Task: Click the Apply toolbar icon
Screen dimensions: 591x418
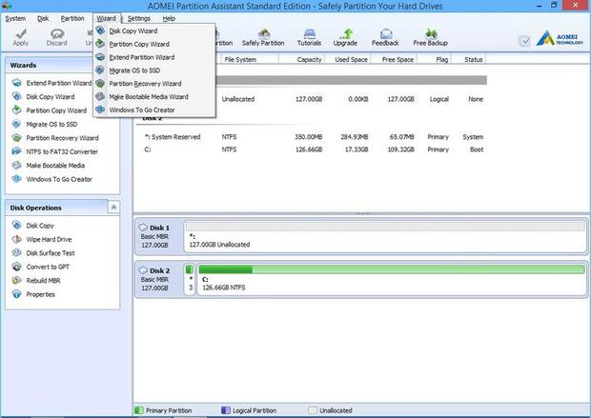Action: [x=21, y=36]
